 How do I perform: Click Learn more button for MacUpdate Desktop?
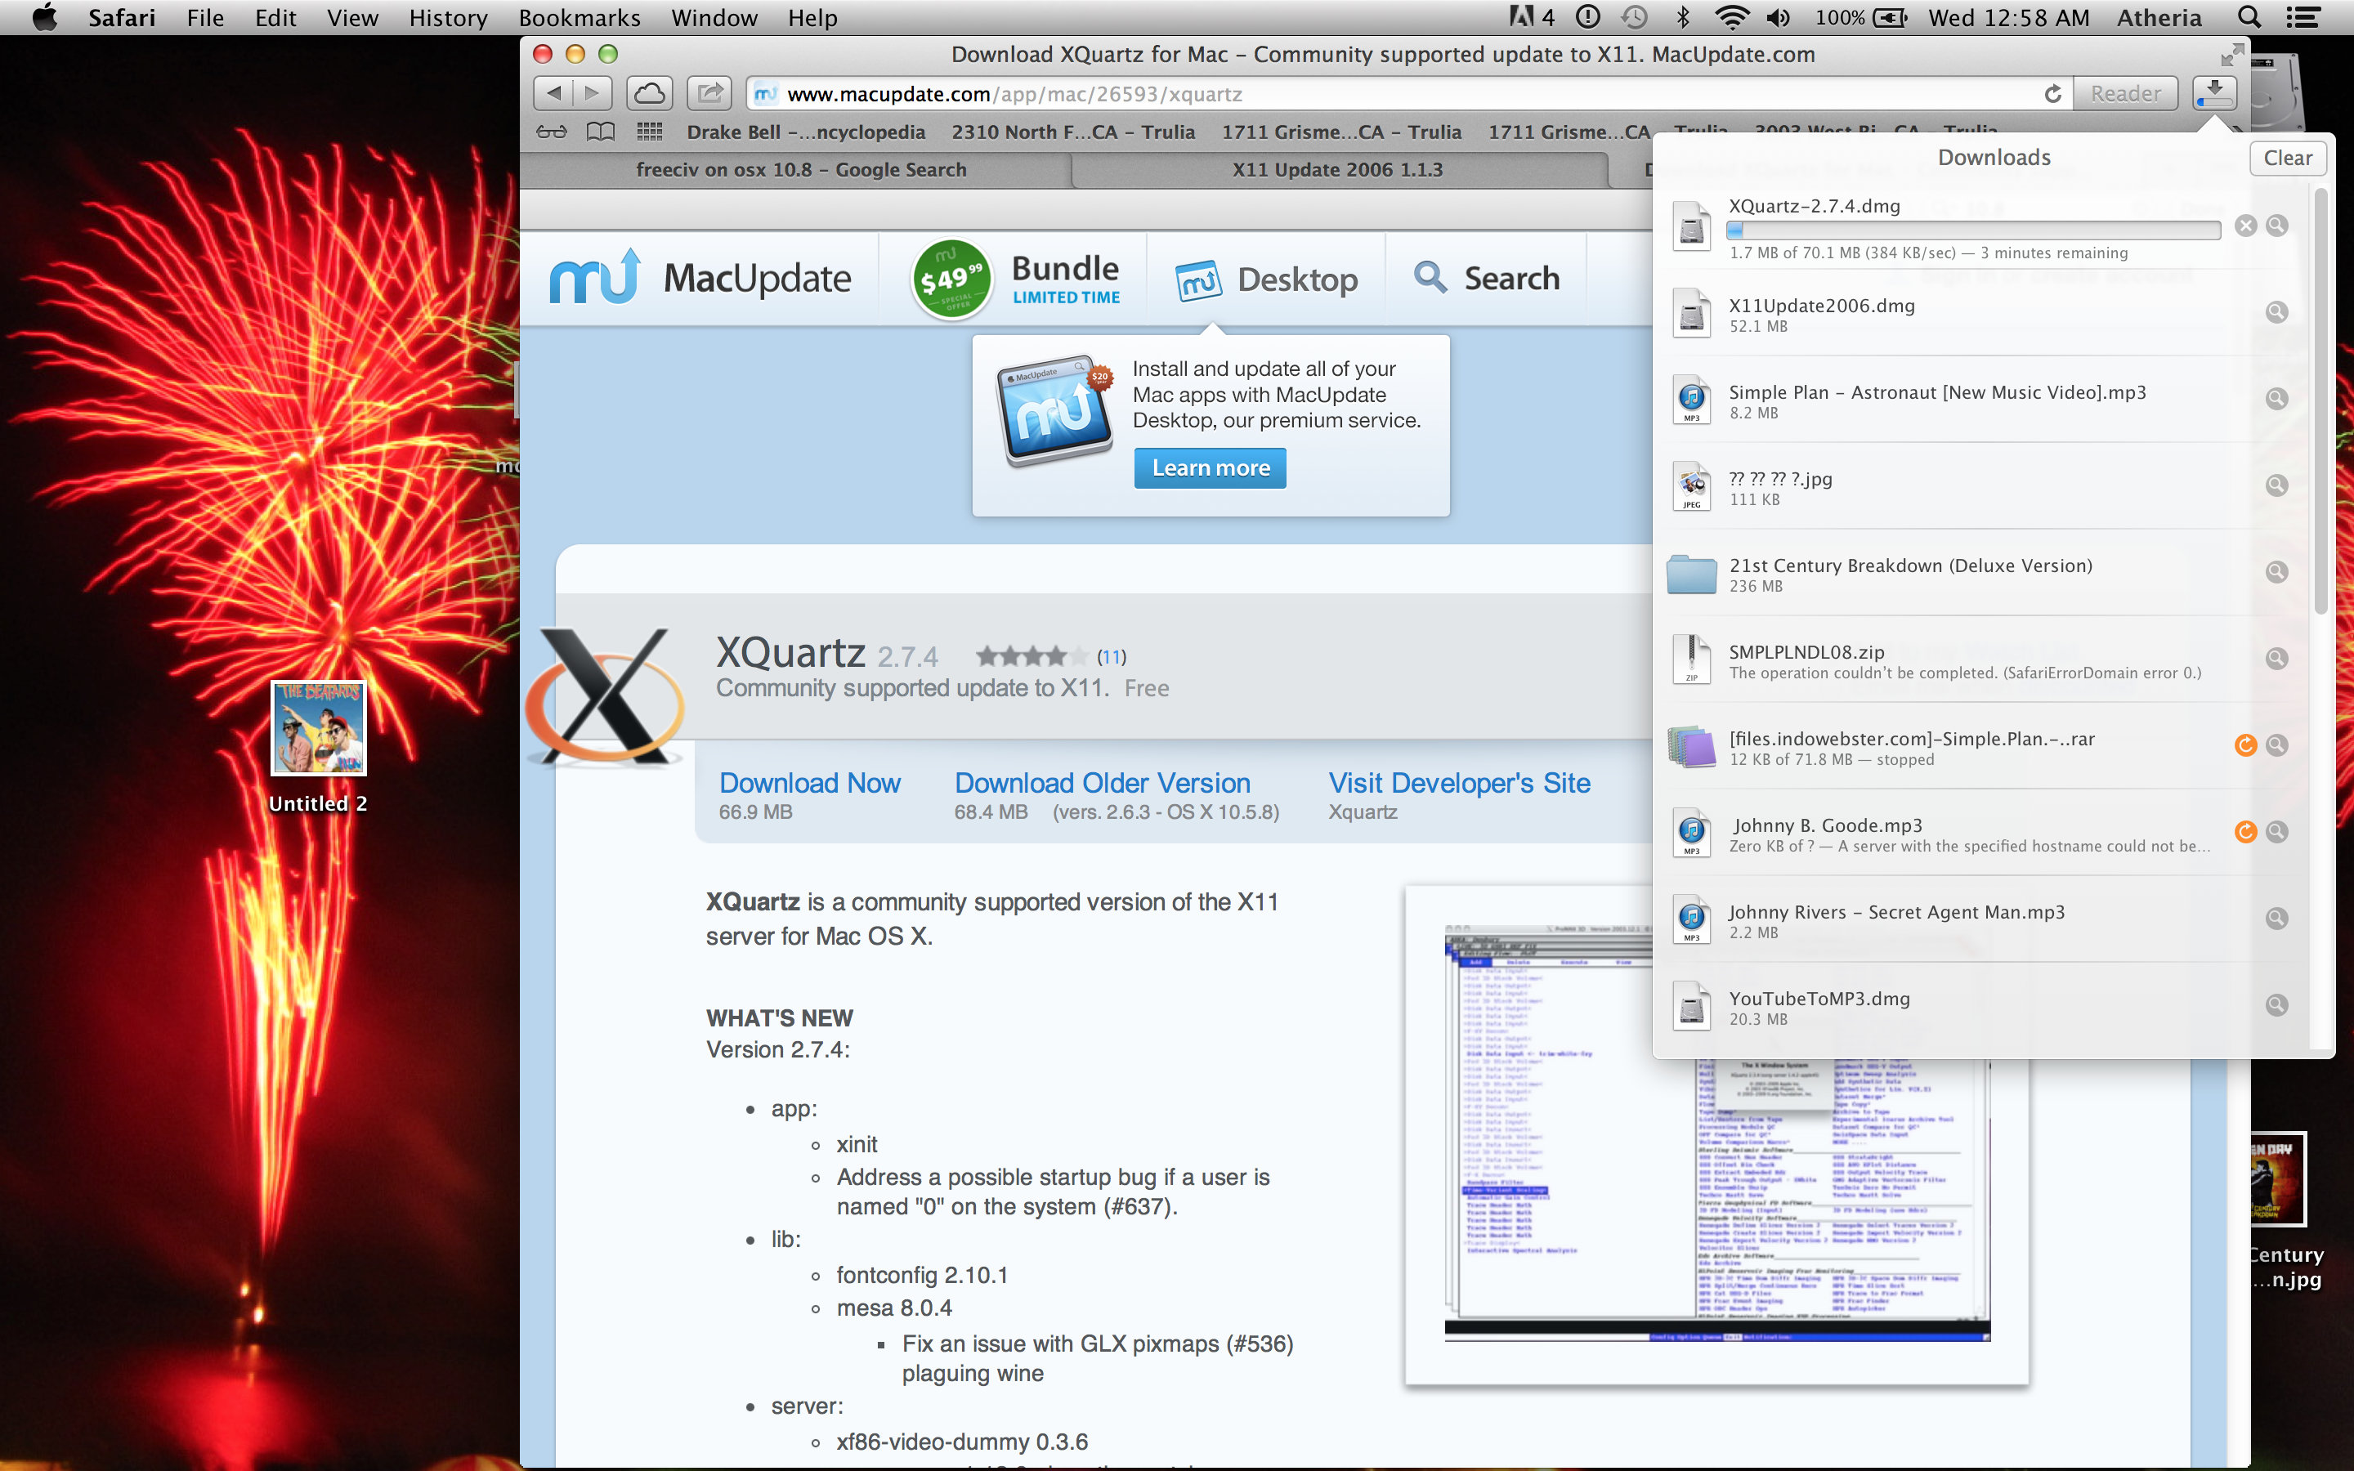coord(1210,467)
